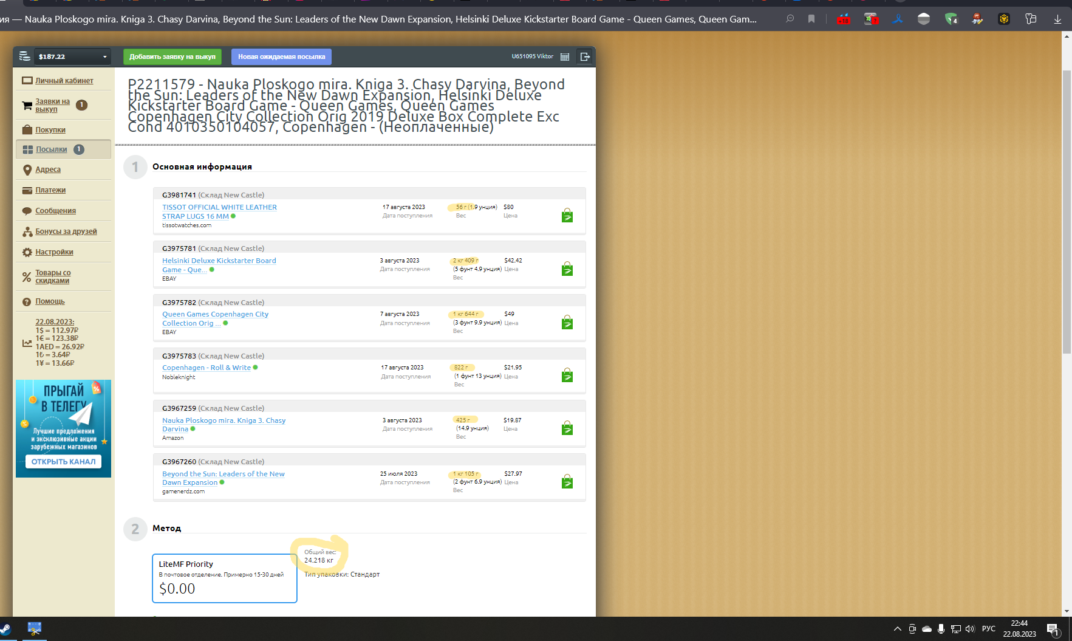
Task: Click green bag icon for TISSOT item
Action: (x=567, y=215)
